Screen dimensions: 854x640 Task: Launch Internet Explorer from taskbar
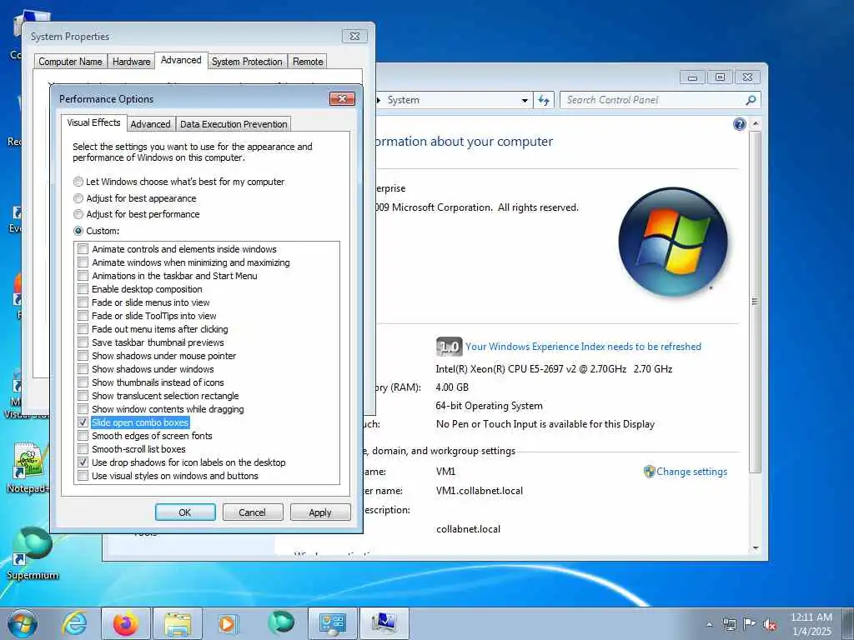tap(74, 624)
